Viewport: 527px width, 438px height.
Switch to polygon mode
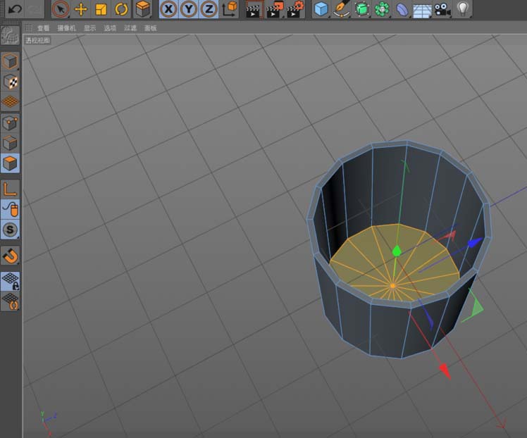pos(11,163)
